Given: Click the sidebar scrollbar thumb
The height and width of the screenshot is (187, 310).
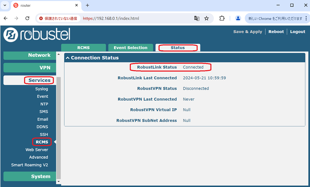Looking at the screenshot, I should (x=58, y=128).
